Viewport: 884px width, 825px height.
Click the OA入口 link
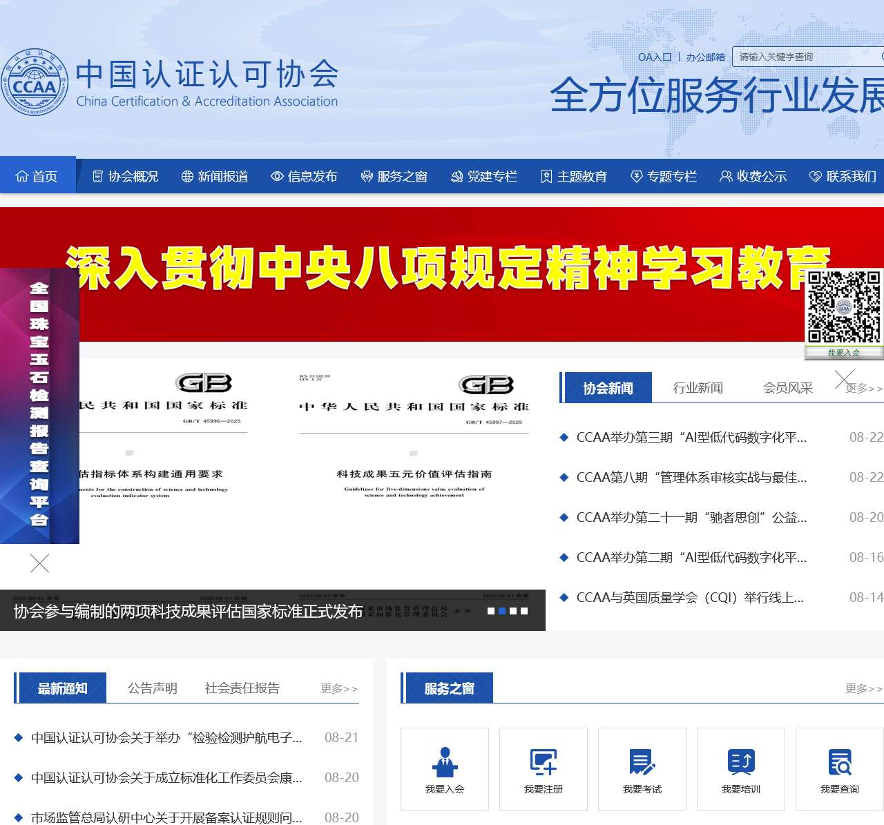(x=655, y=57)
